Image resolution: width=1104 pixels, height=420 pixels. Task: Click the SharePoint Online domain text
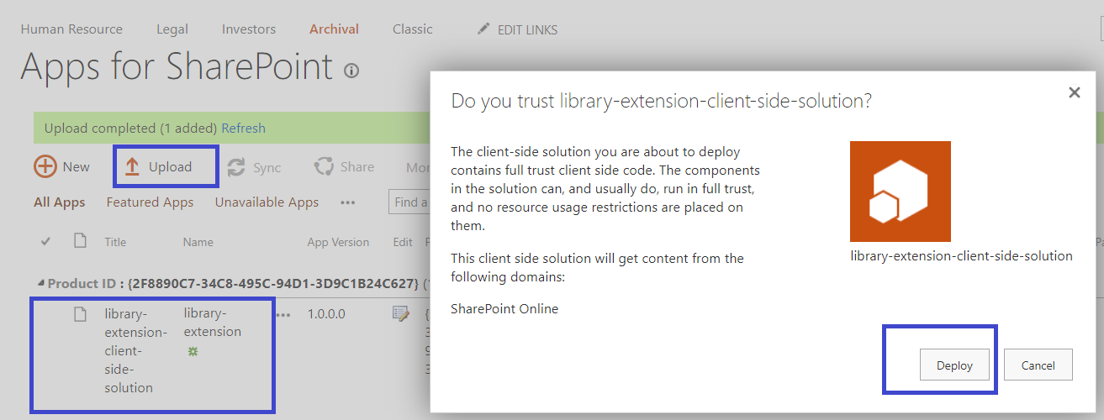(x=504, y=308)
